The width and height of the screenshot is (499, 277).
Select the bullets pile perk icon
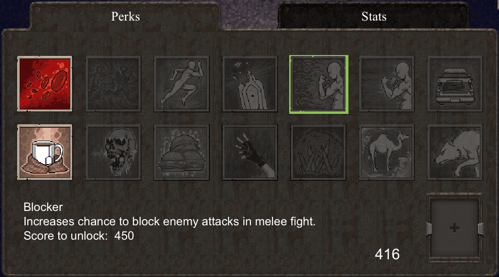click(318, 152)
